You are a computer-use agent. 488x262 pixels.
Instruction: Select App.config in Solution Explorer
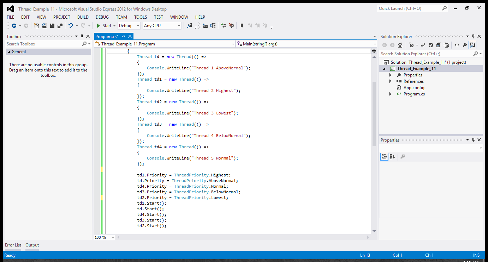click(414, 88)
